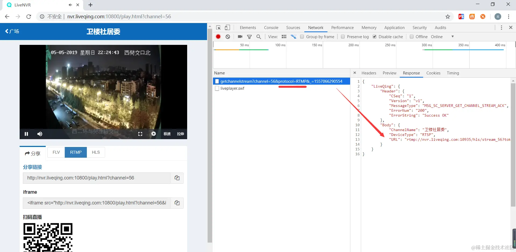Show the request Preview tab
The height and width of the screenshot is (252, 516).
[x=390, y=73]
